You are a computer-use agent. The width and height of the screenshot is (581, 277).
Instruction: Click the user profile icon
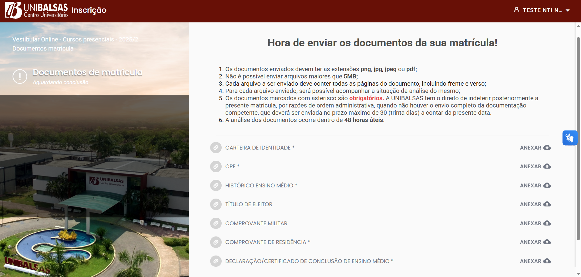pos(516,10)
